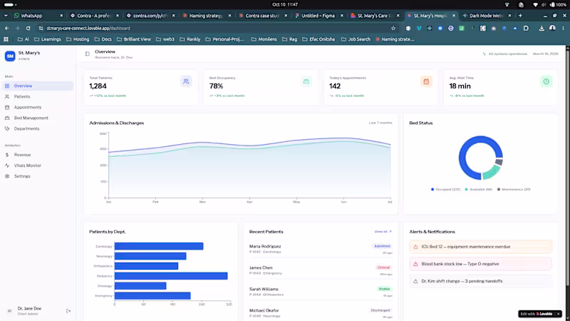Open Sarah Williams patient row
The width and height of the screenshot is (570, 321).
[321, 292]
